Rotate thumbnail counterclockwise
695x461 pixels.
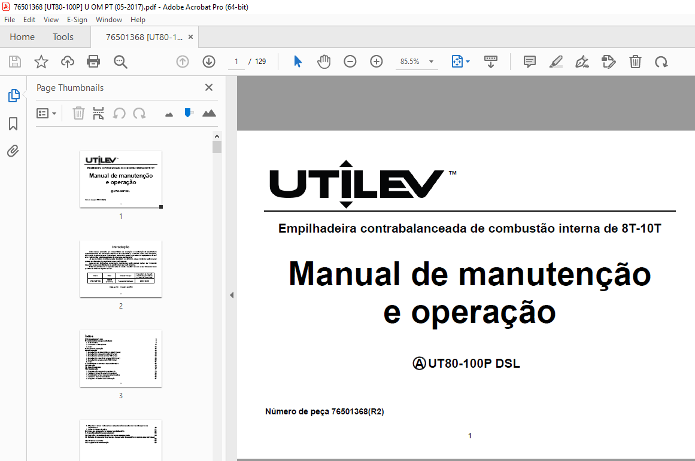pyautogui.click(x=119, y=114)
